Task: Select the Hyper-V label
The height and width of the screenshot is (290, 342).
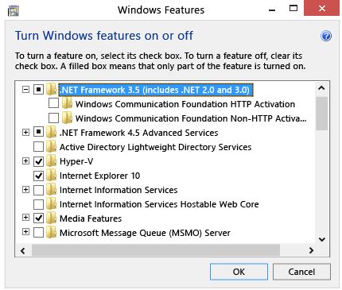Action: tap(76, 161)
